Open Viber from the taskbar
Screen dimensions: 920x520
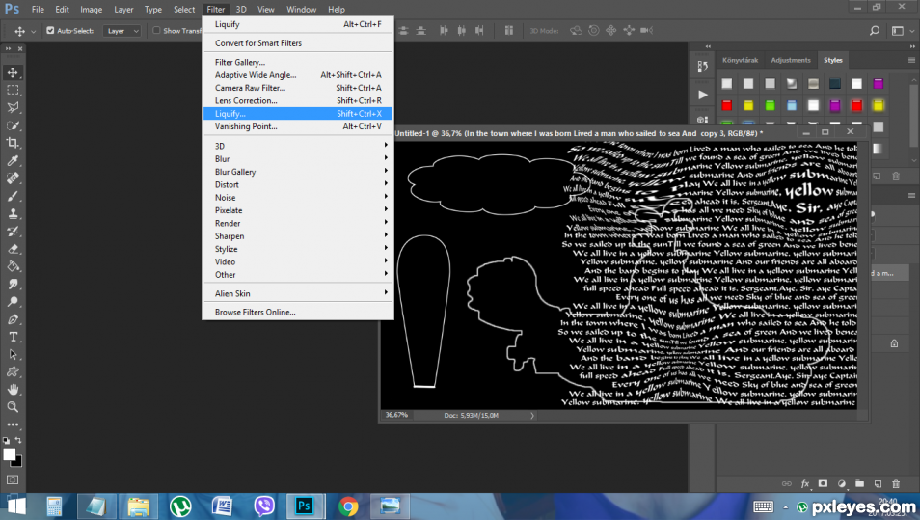[x=264, y=506]
